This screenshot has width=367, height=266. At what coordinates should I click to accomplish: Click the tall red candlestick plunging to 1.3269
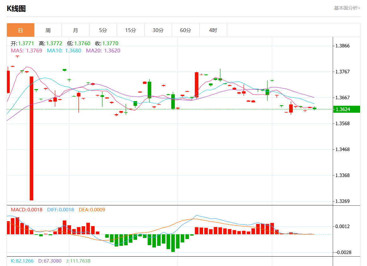click(x=31, y=138)
